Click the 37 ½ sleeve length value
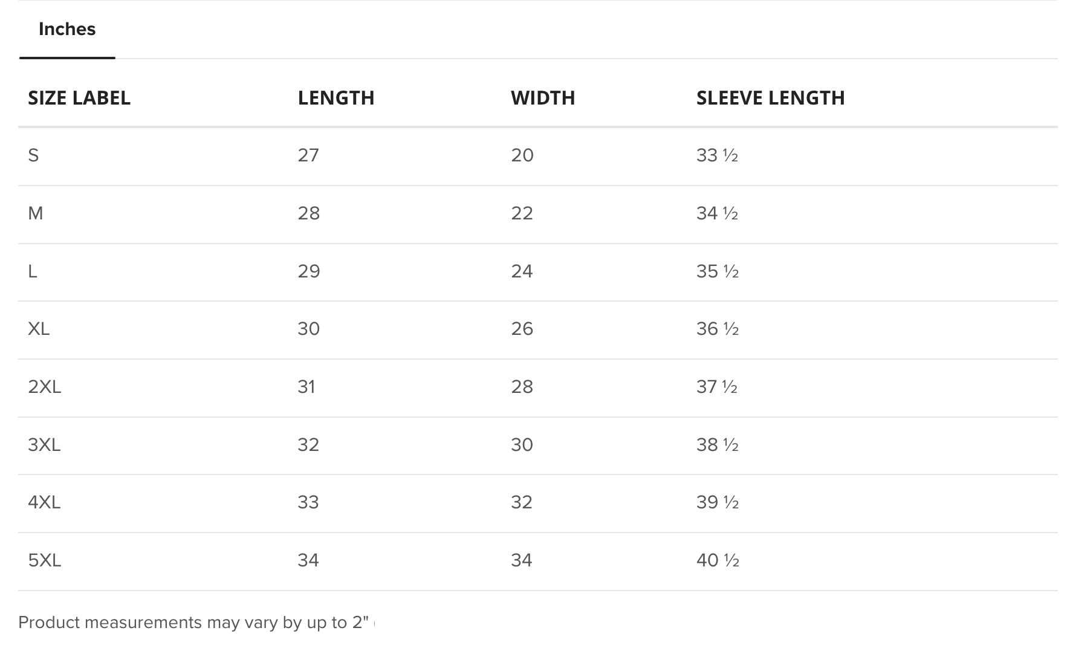 pos(717,387)
